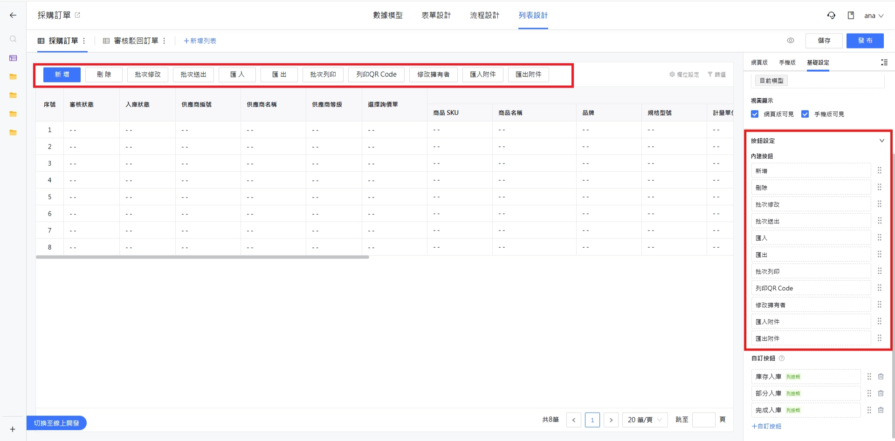Delete the 完成入庫 custom button
The image size is (895, 441).
pos(881,410)
